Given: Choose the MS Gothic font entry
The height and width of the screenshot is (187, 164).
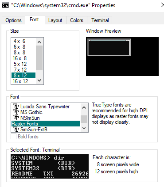Looking at the screenshot, I should coord(46,112).
